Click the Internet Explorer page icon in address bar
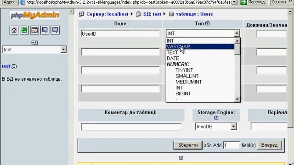This screenshot has height=165, width=294. [x=23, y=2]
